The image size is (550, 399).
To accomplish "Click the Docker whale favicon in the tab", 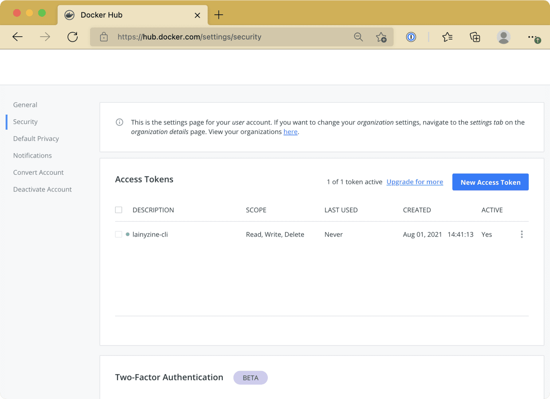I will pyautogui.click(x=69, y=15).
